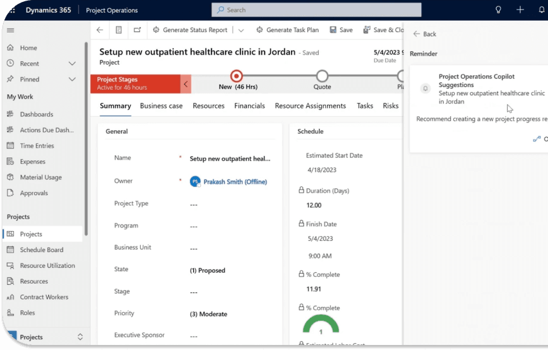The image size is (548, 350).
Task: Switch to the Financials tab
Action: tap(249, 106)
